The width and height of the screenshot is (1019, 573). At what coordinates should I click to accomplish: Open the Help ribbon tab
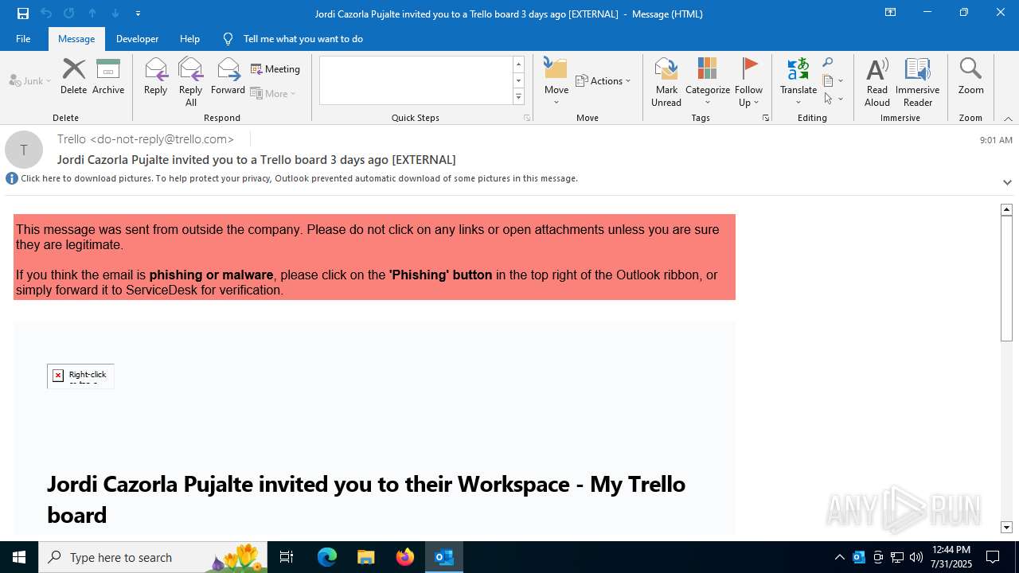point(189,38)
